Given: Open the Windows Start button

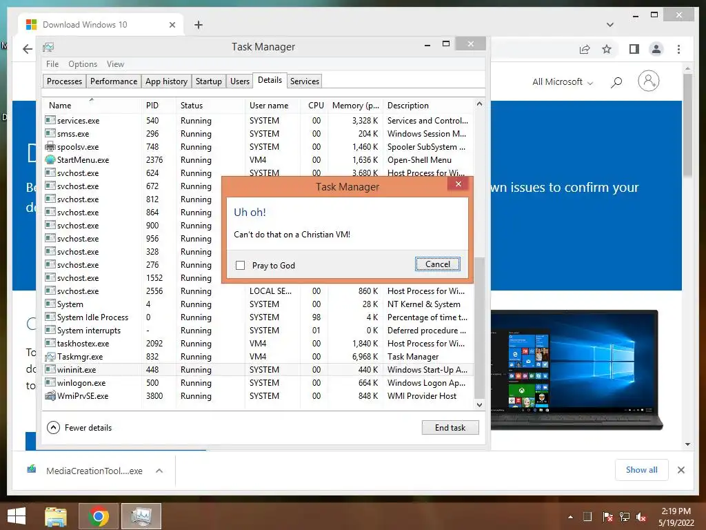Looking at the screenshot, I should click(x=17, y=516).
